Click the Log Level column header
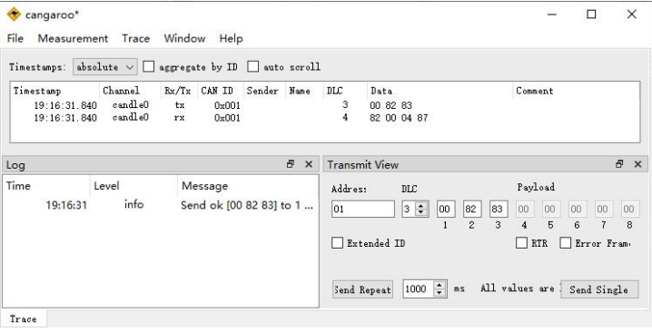 (133, 186)
